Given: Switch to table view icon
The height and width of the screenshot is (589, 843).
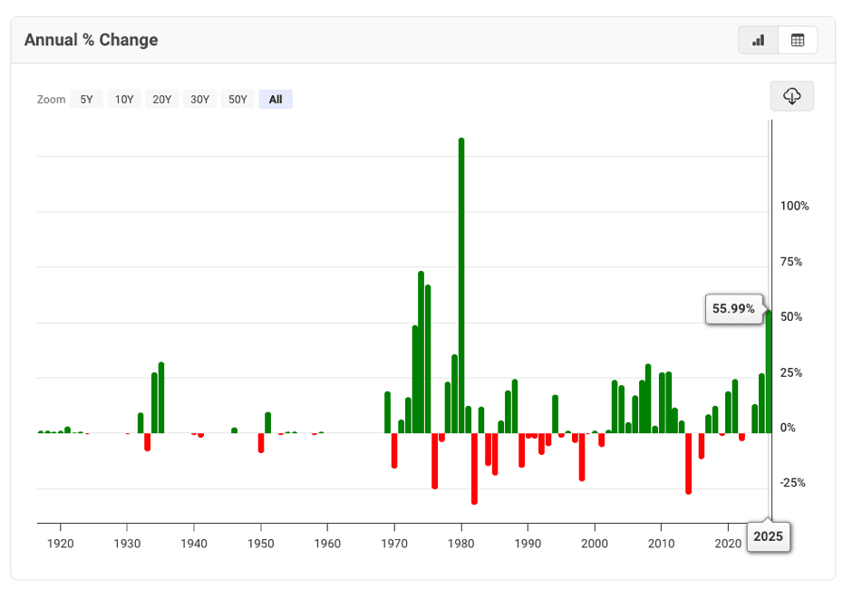Looking at the screenshot, I should tap(798, 40).
